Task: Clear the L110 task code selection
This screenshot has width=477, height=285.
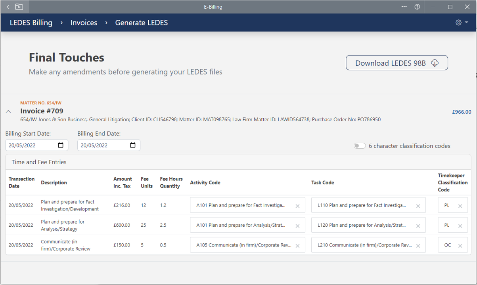Action: (x=418, y=206)
